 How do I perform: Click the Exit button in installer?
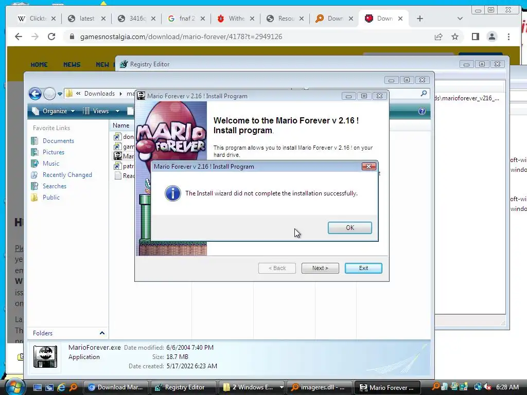[x=363, y=268]
